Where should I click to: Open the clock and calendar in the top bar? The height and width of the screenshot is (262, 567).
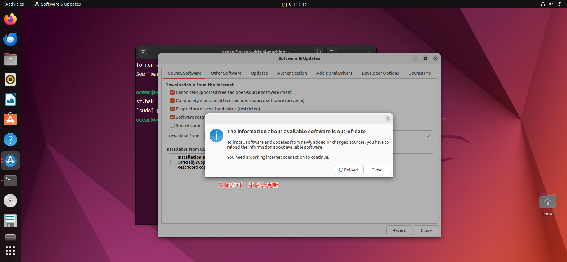point(294,4)
